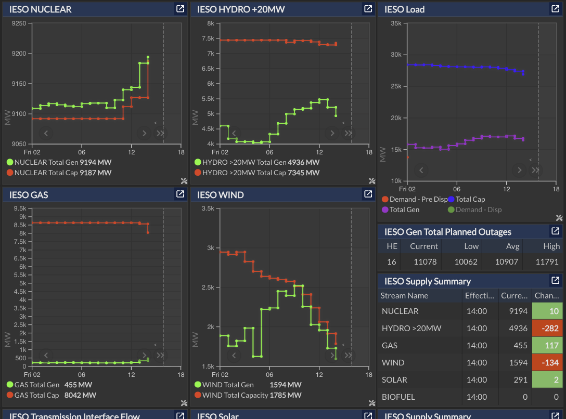Jump GAS chart to latest data

[x=160, y=356]
